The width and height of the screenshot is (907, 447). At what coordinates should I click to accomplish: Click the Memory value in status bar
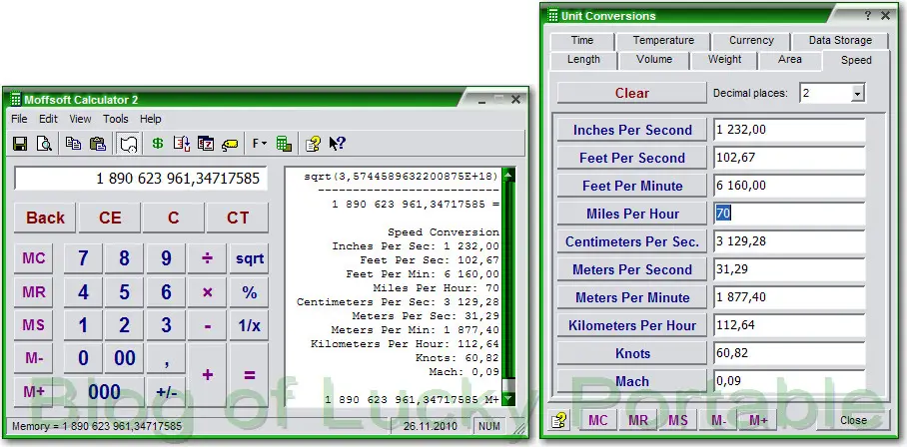[97, 427]
